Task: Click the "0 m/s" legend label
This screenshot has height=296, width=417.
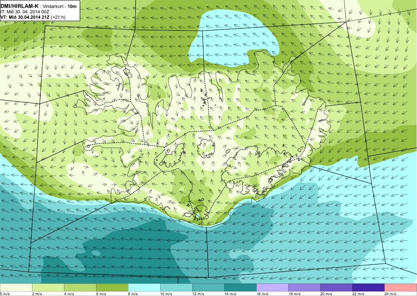Action: click(x=5, y=294)
